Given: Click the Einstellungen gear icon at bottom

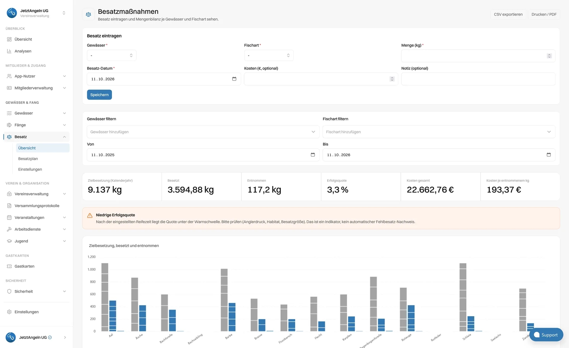Looking at the screenshot, I should (x=9, y=312).
